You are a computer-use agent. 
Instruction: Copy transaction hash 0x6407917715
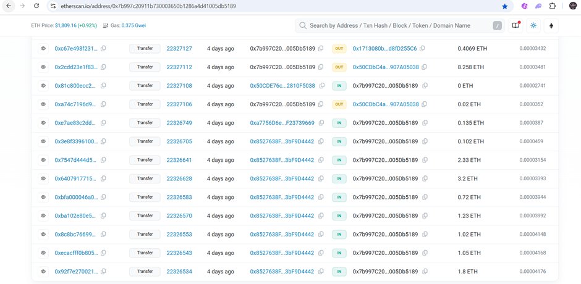click(x=103, y=178)
